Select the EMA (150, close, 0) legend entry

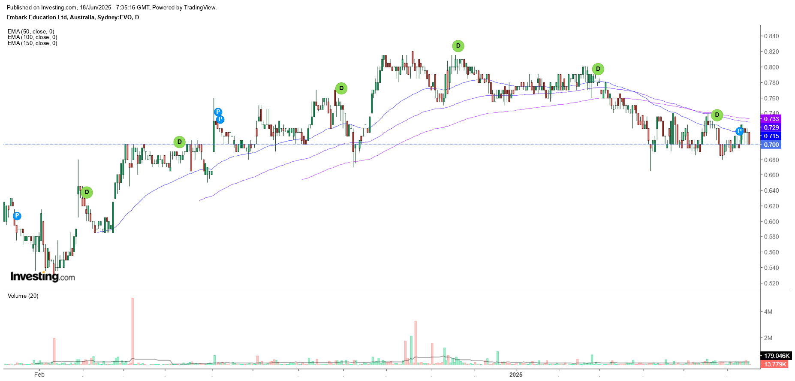click(32, 43)
